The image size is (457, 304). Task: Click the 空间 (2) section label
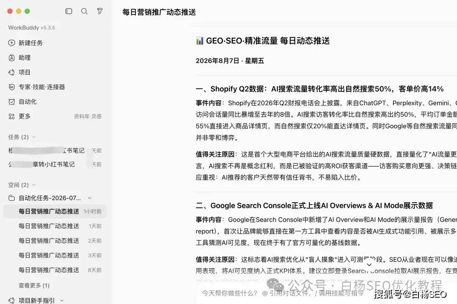tap(18, 185)
